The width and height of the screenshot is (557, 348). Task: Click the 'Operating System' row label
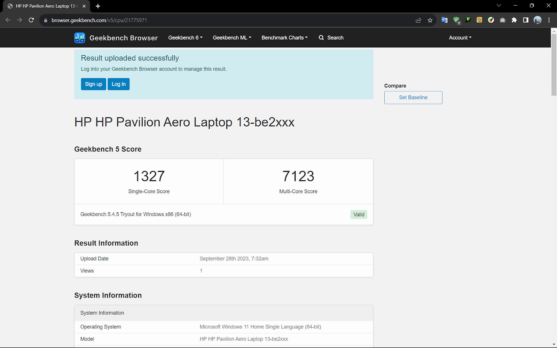[x=101, y=327]
